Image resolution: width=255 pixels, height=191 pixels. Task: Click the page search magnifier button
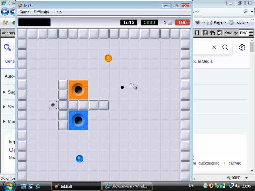(225, 47)
